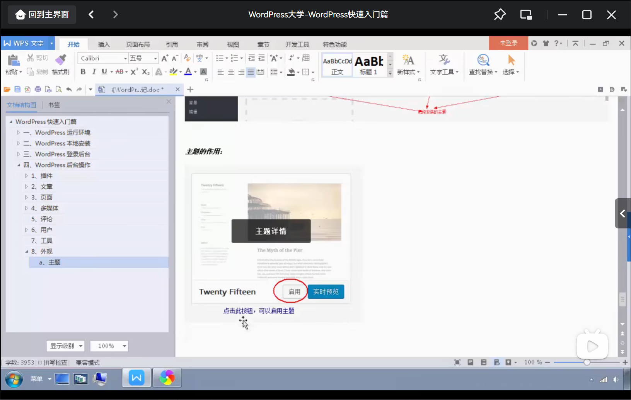Toggle justified paragraph alignment
The height and width of the screenshot is (400, 631).
pyautogui.click(x=251, y=72)
